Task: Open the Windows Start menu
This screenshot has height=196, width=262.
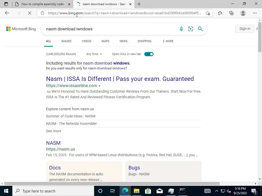Action: pyautogui.click(x=6, y=191)
